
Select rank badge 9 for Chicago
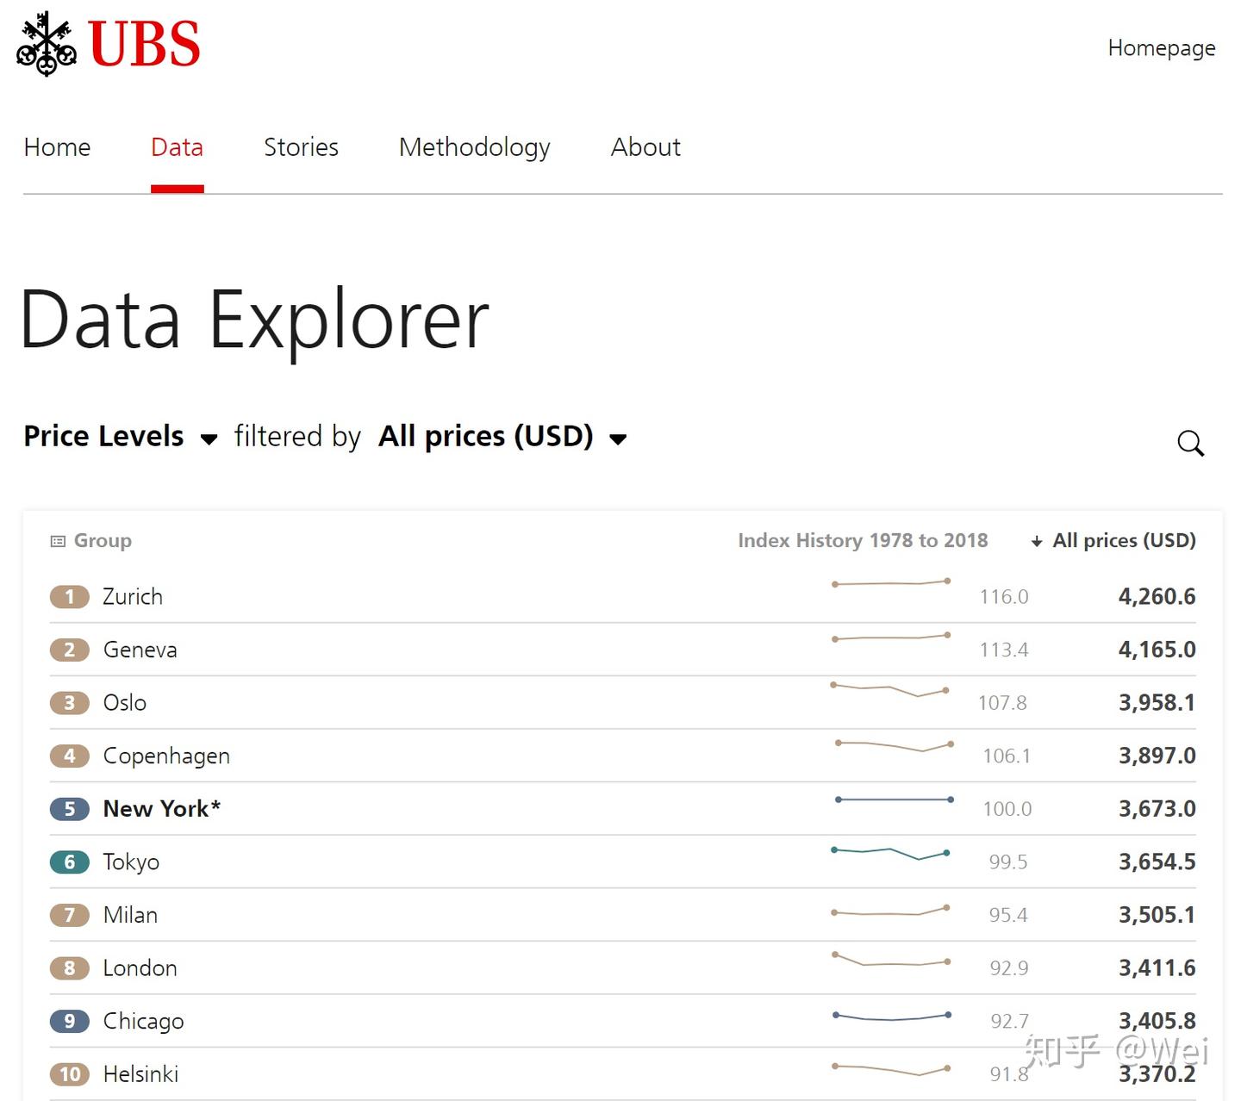[x=70, y=1021]
